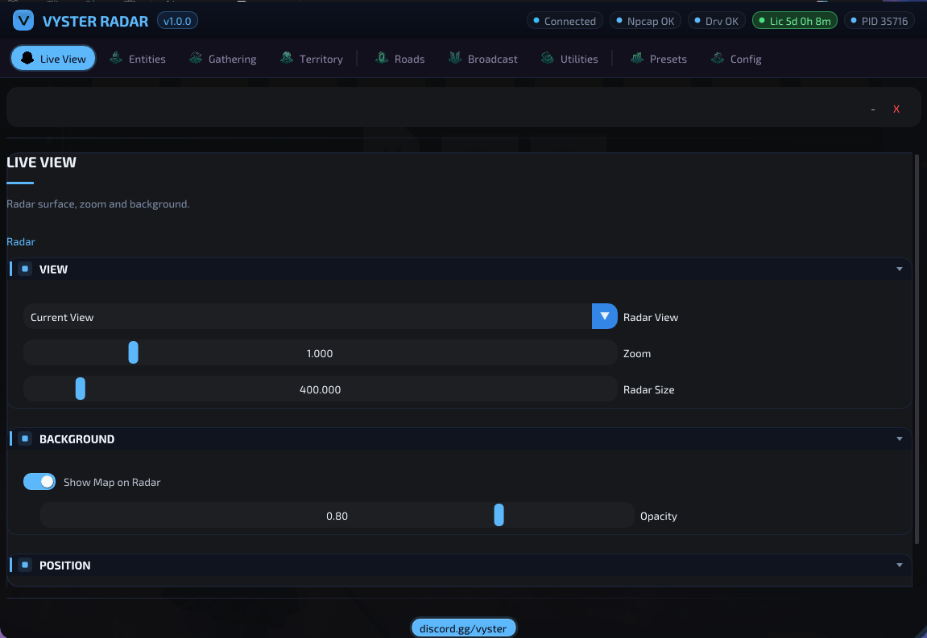Click the Opacity slider handle

(x=499, y=515)
